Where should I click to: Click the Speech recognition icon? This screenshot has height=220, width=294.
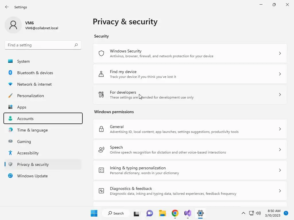pos(101,150)
